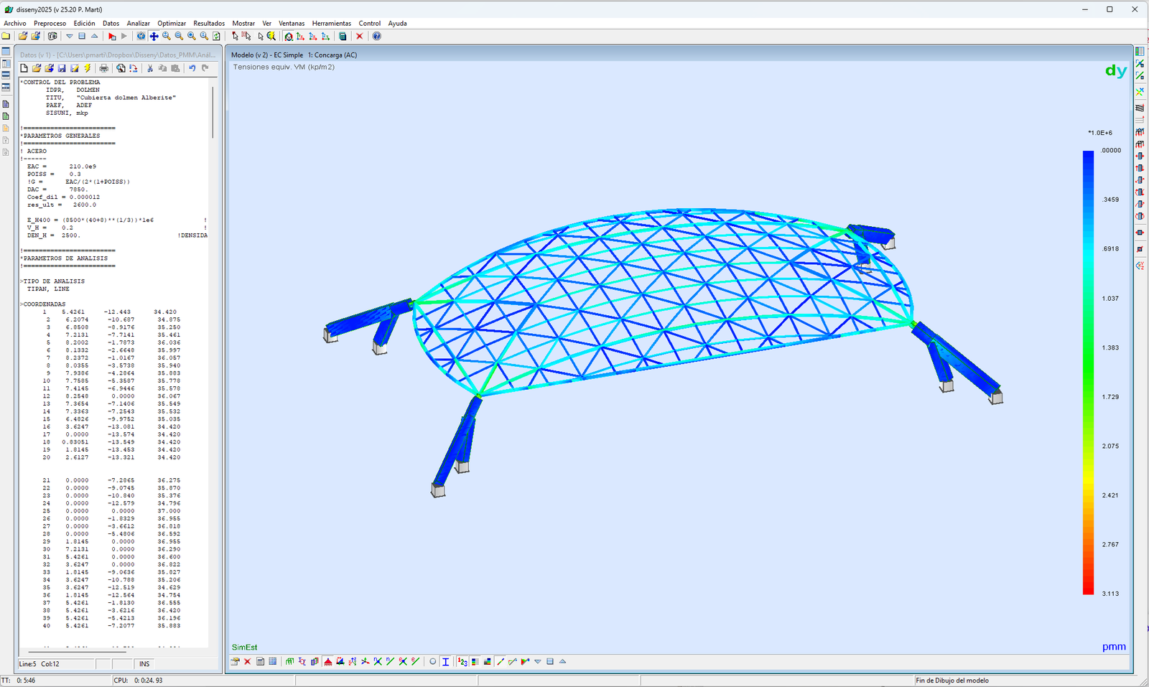The width and height of the screenshot is (1149, 687).
Task: Click the I-beam section display icon
Action: (x=445, y=662)
